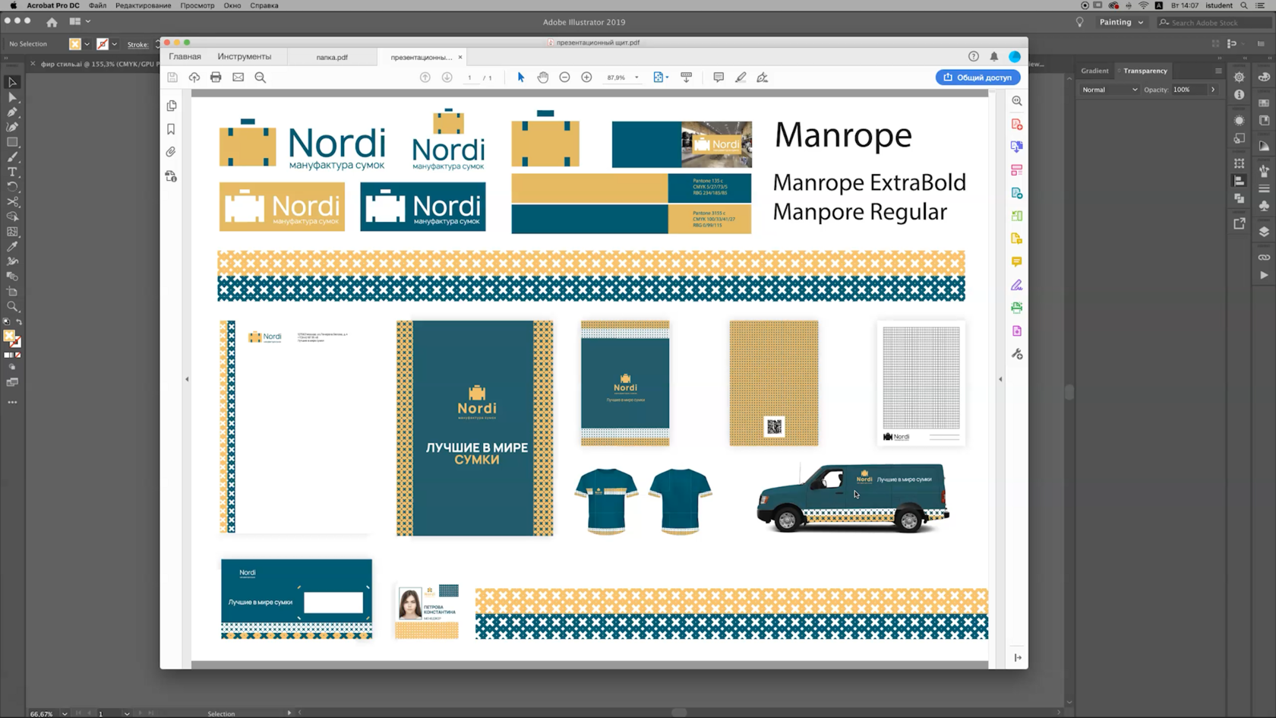Send the PDF by email icon
Screen dimensions: 1276x718
[x=238, y=77]
